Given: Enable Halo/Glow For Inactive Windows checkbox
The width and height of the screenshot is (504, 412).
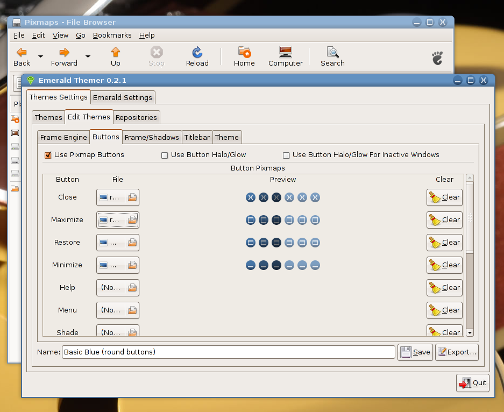Looking at the screenshot, I should [x=286, y=155].
